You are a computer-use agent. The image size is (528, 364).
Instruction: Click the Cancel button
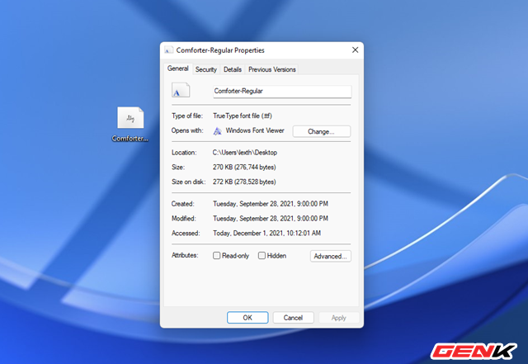click(x=293, y=318)
